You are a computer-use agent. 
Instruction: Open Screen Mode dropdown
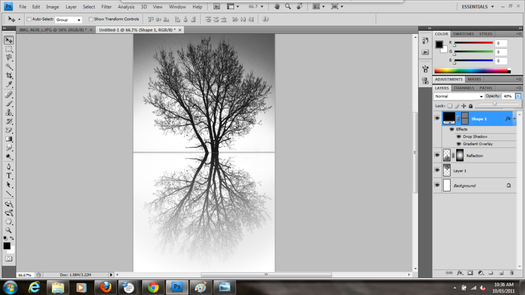pos(337,7)
